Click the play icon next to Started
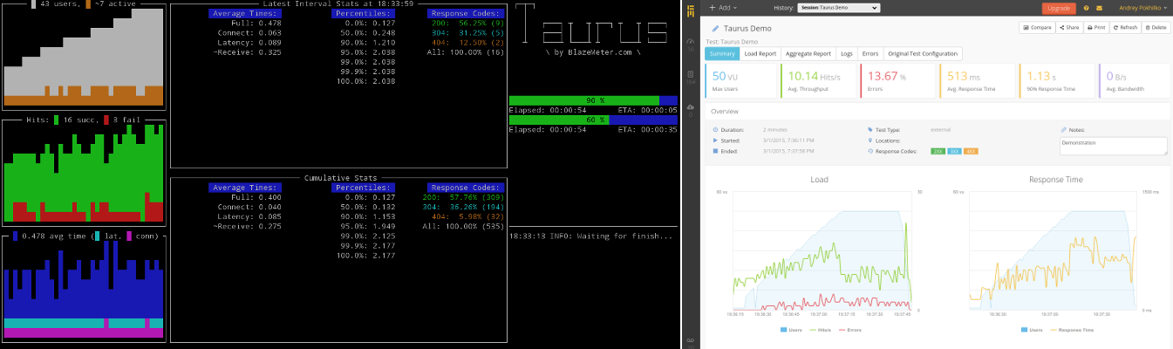Screen dimensions: 1173x349 [716, 140]
